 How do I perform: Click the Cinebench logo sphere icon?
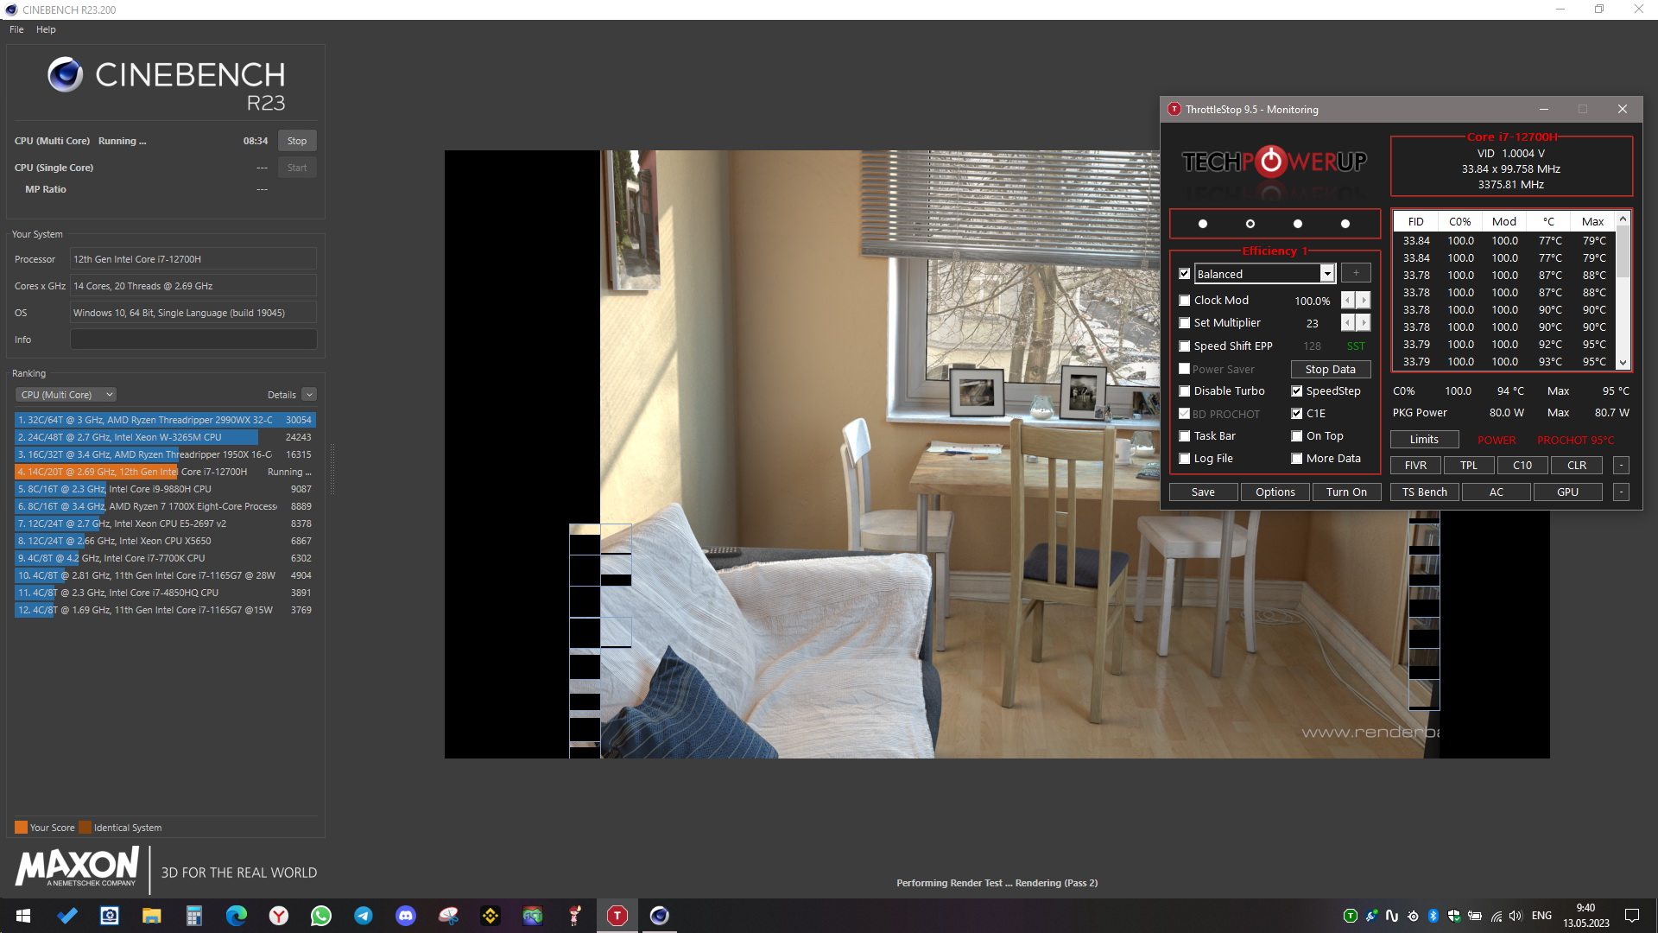point(65,75)
